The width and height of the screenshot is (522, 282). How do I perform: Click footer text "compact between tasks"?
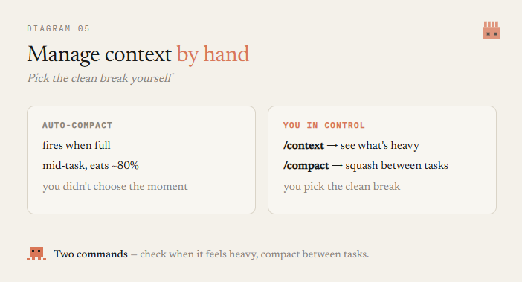coord(315,254)
